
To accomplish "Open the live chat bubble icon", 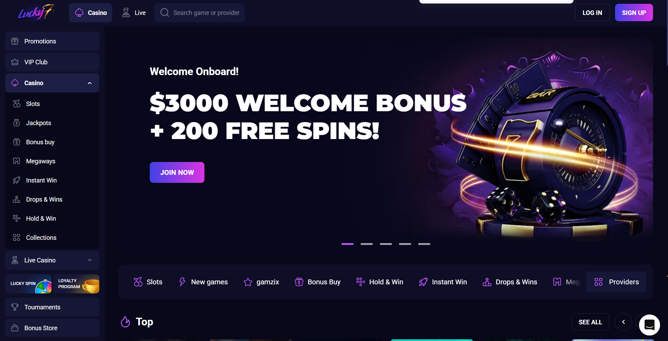I will click(x=649, y=325).
